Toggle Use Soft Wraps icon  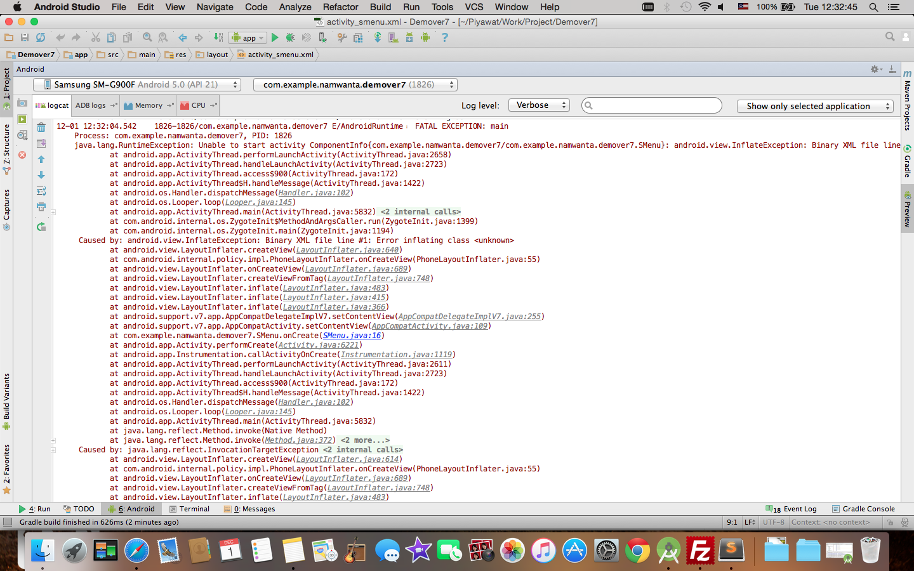[x=41, y=191]
